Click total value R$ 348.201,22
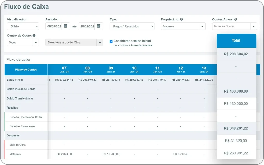 236,128
